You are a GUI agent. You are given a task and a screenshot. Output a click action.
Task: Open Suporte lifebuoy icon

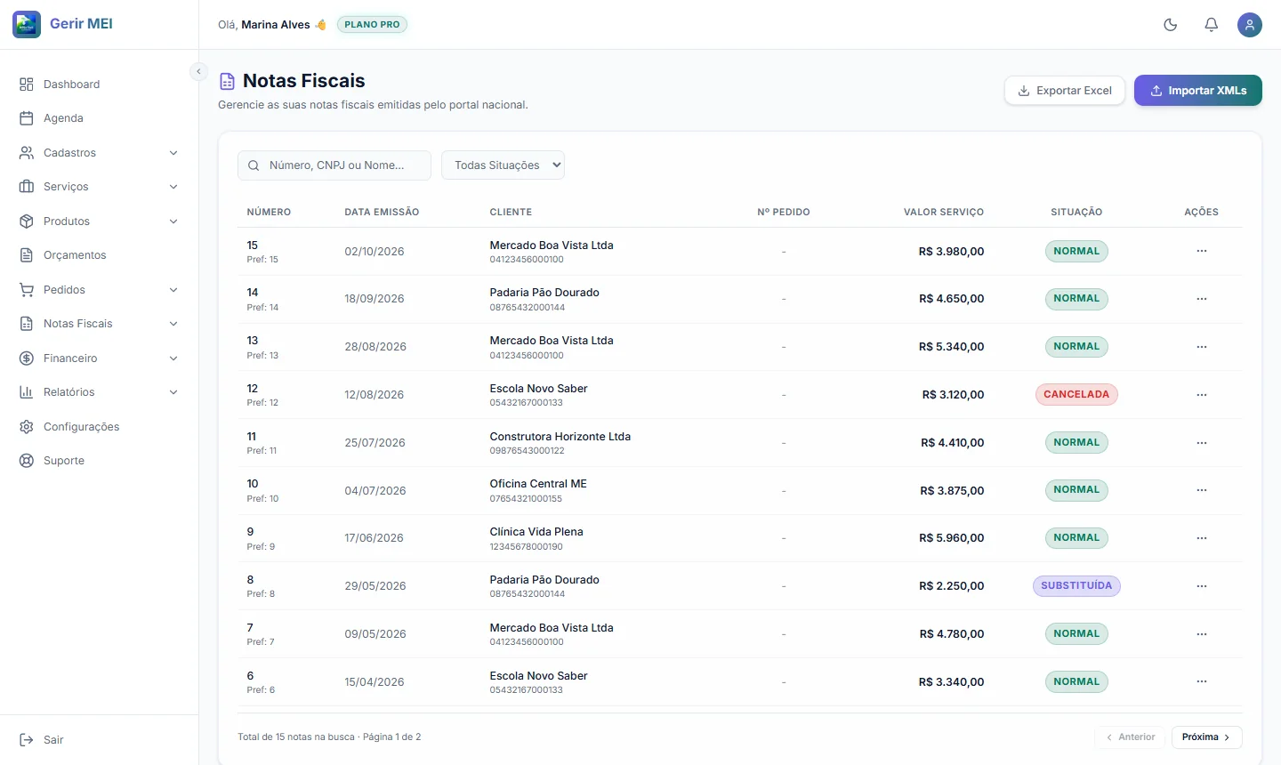pyautogui.click(x=27, y=461)
